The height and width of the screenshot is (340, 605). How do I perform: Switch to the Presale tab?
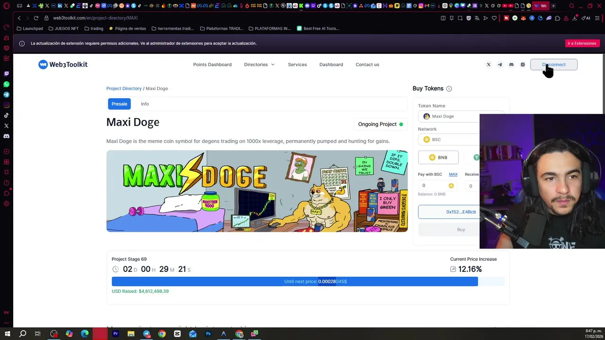point(119,104)
